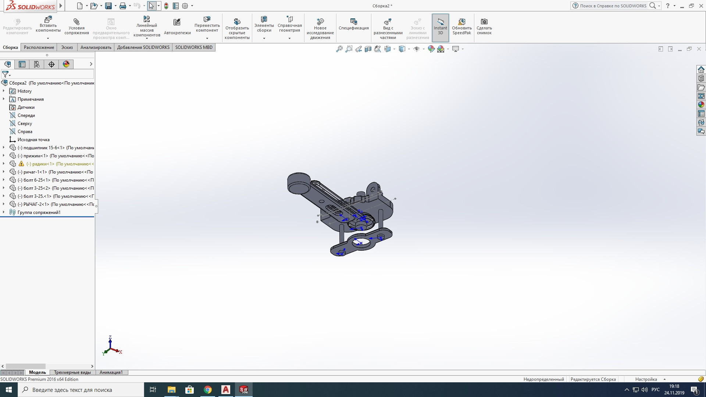Image resolution: width=706 pixels, height=397 pixels.
Task: Switch to Расположение tab
Action: [39, 47]
